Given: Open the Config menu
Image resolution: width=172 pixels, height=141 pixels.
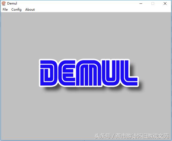Looking at the screenshot, I should click(x=17, y=10).
